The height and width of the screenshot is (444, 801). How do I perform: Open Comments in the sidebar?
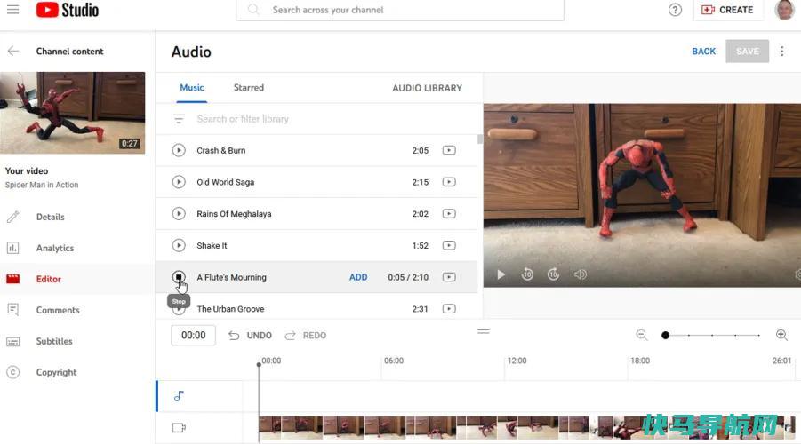click(x=58, y=310)
